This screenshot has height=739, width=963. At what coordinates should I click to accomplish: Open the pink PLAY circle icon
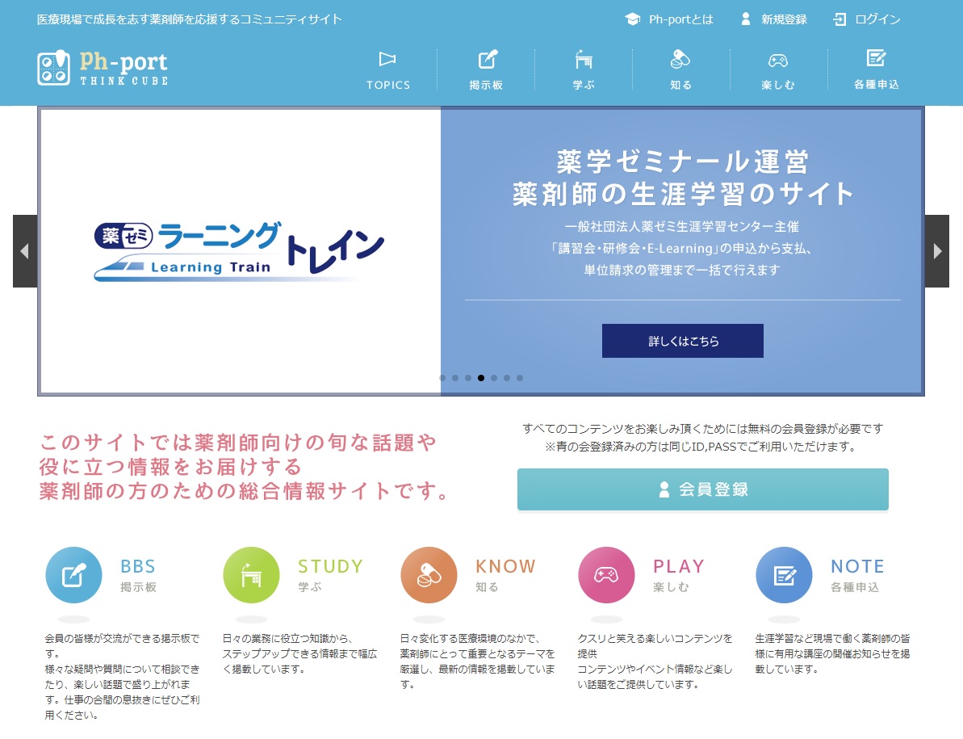(606, 575)
